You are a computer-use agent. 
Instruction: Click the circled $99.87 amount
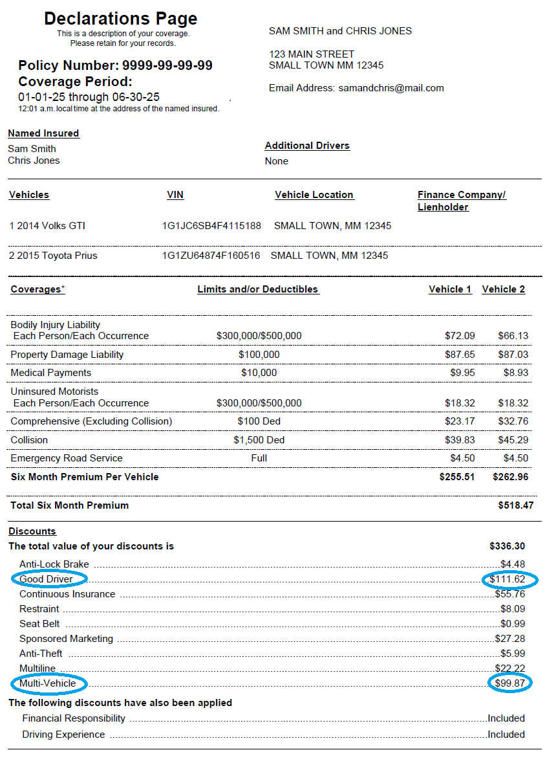pos(509,683)
